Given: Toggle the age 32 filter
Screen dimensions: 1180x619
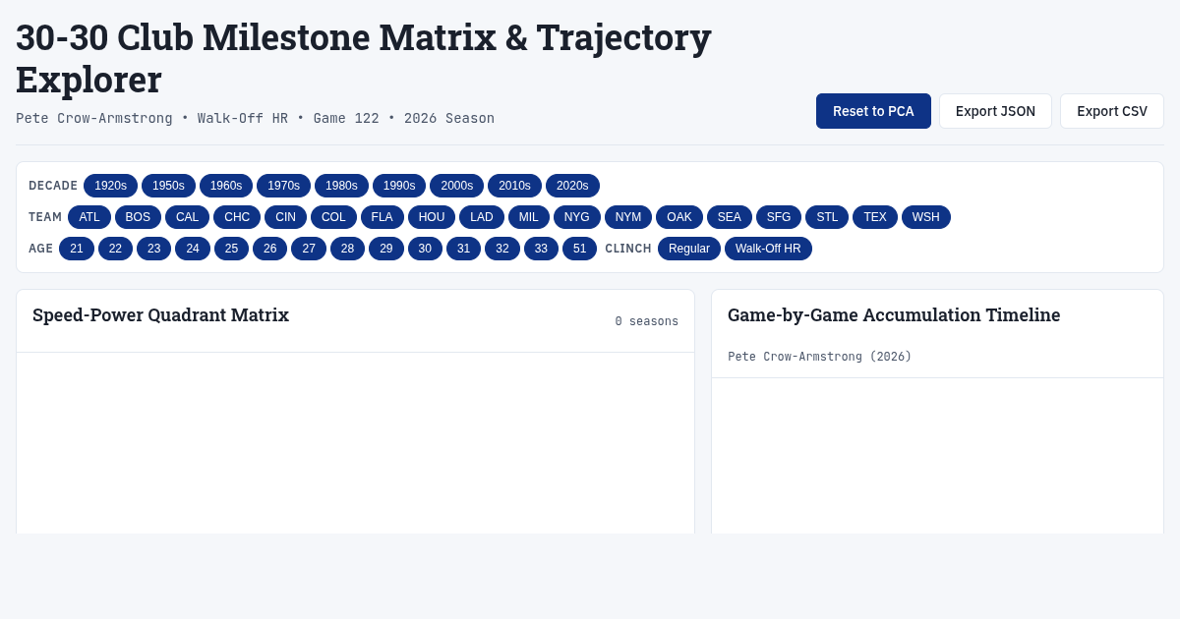Looking at the screenshot, I should (502, 249).
